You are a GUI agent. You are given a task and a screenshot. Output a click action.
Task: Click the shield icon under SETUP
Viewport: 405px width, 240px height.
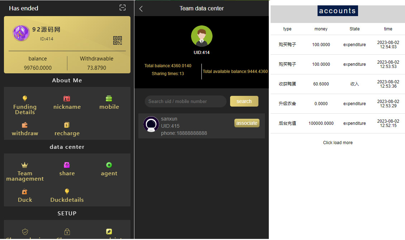[25, 232]
